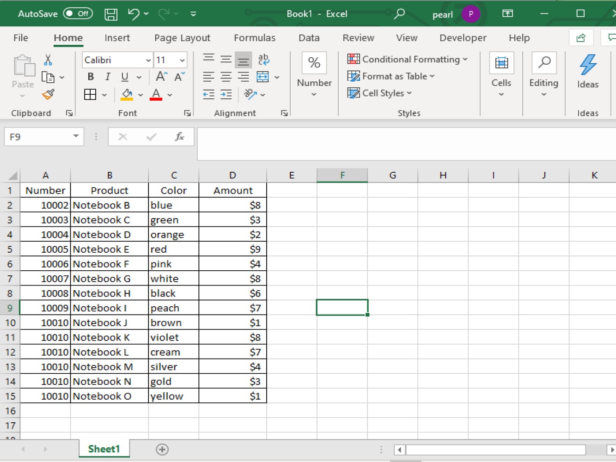Open the Find & Select magnifier icon

coord(544,61)
